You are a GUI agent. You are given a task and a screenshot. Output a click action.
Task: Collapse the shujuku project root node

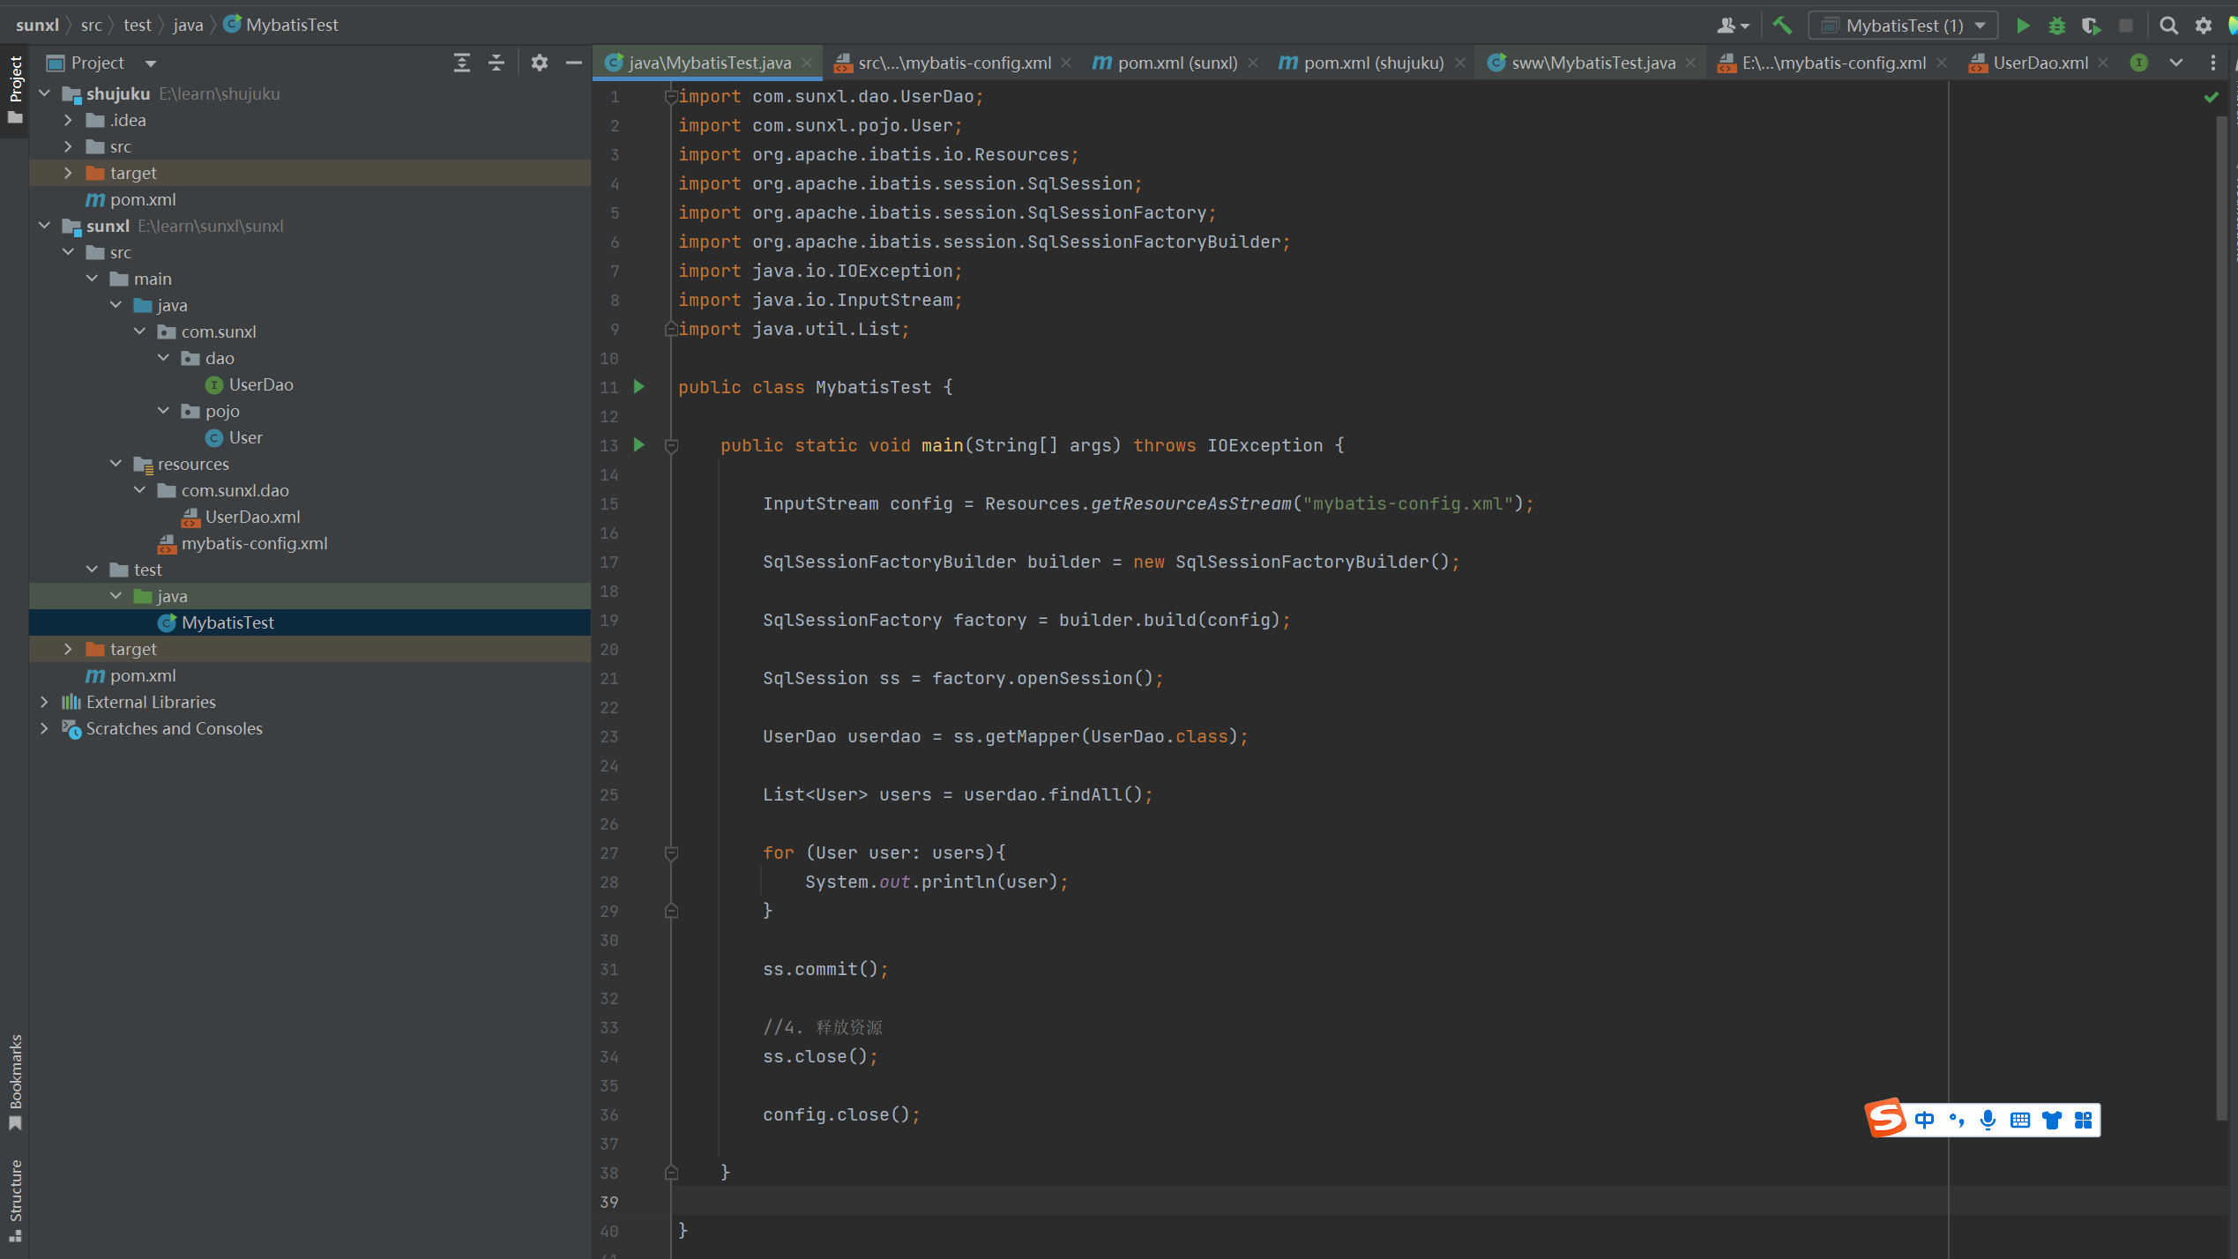[44, 93]
